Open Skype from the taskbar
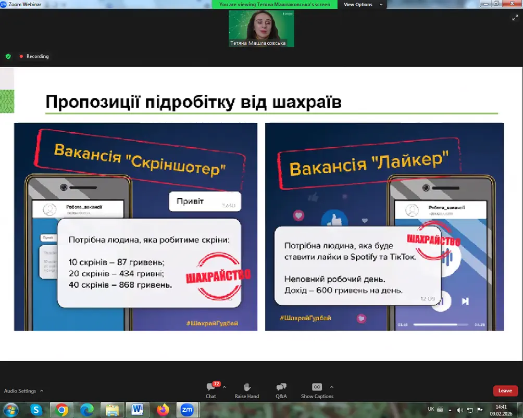This screenshot has height=418, width=523. click(36, 410)
